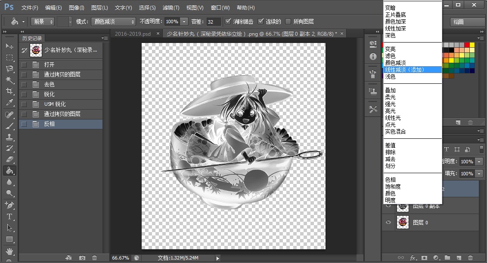Select the Dodge tool
The image size is (487, 263).
coord(9,193)
